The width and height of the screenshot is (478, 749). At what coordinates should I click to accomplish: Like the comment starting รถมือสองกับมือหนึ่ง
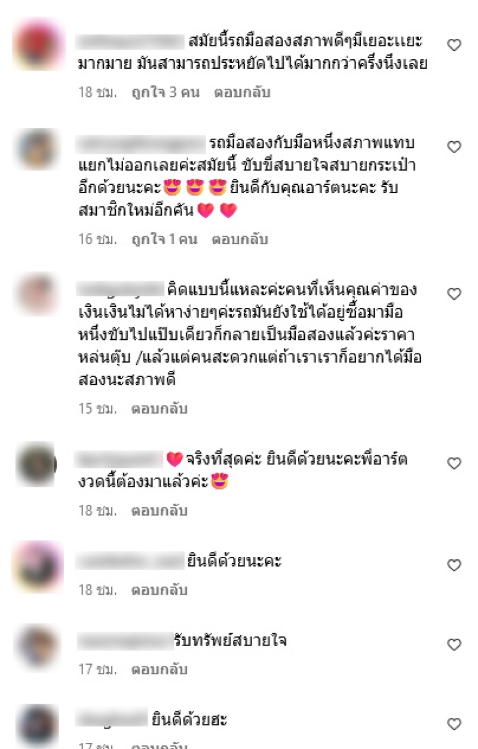(x=454, y=147)
